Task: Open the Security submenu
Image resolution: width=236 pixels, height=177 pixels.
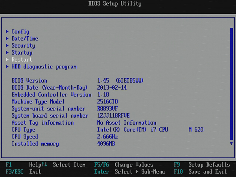Action: pos(23,46)
